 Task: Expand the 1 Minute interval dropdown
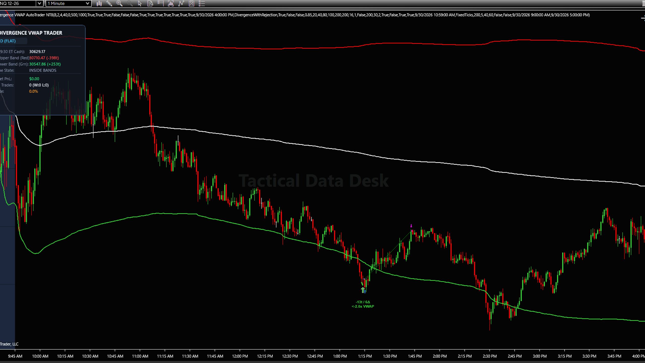point(87,4)
